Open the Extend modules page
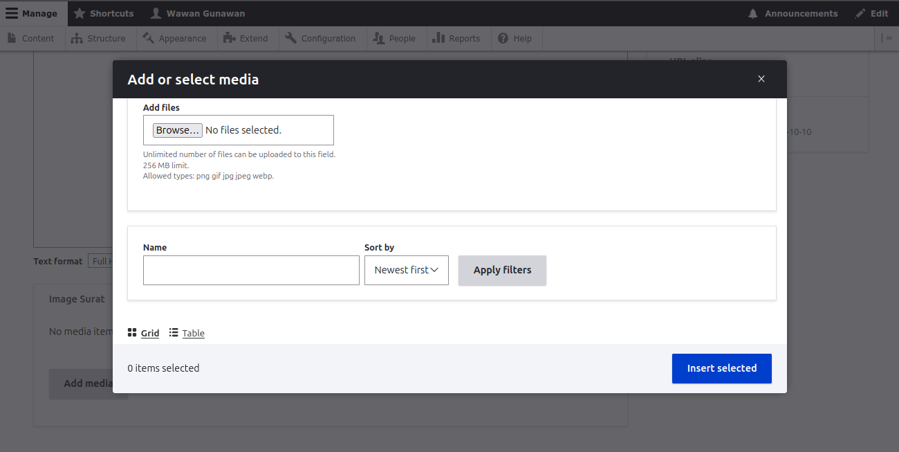 coord(246,39)
